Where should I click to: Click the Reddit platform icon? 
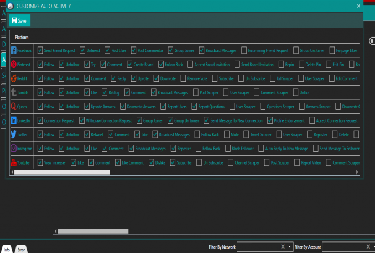pyautogui.click(x=14, y=78)
